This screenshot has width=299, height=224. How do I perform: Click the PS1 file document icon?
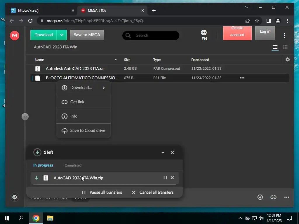click(x=38, y=78)
